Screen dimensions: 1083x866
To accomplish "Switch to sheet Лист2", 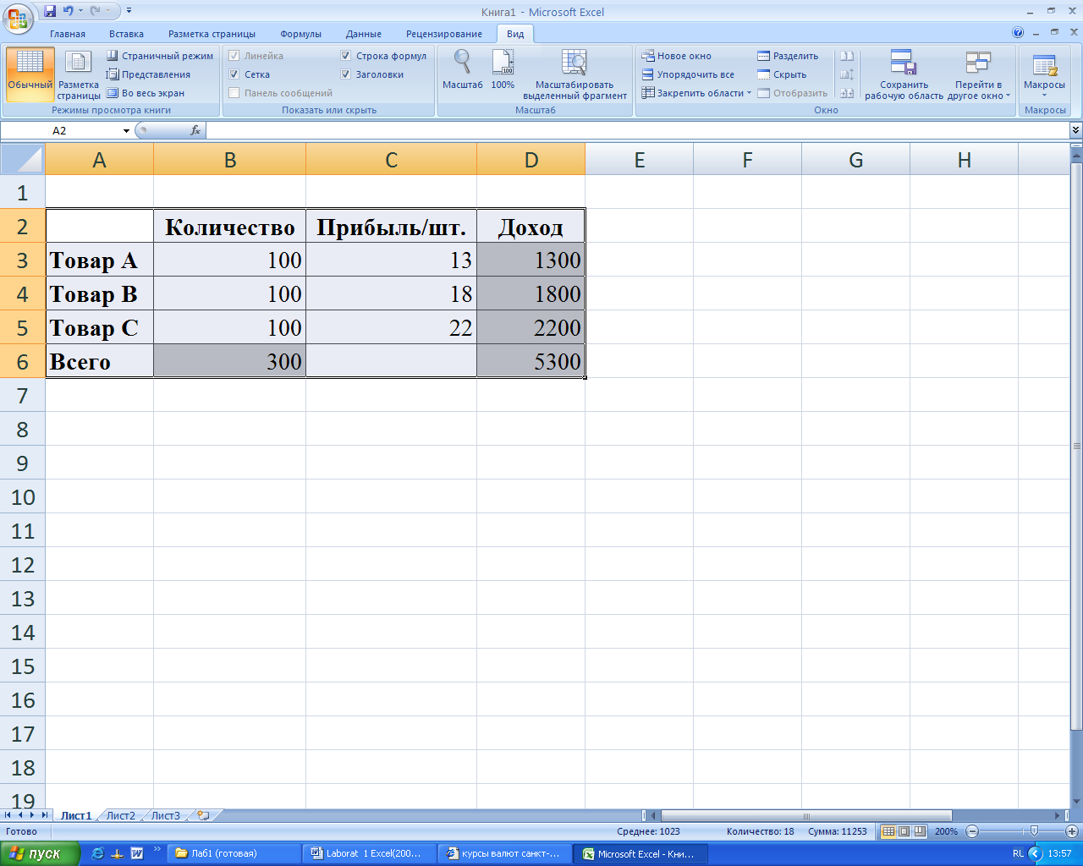I will [x=120, y=815].
